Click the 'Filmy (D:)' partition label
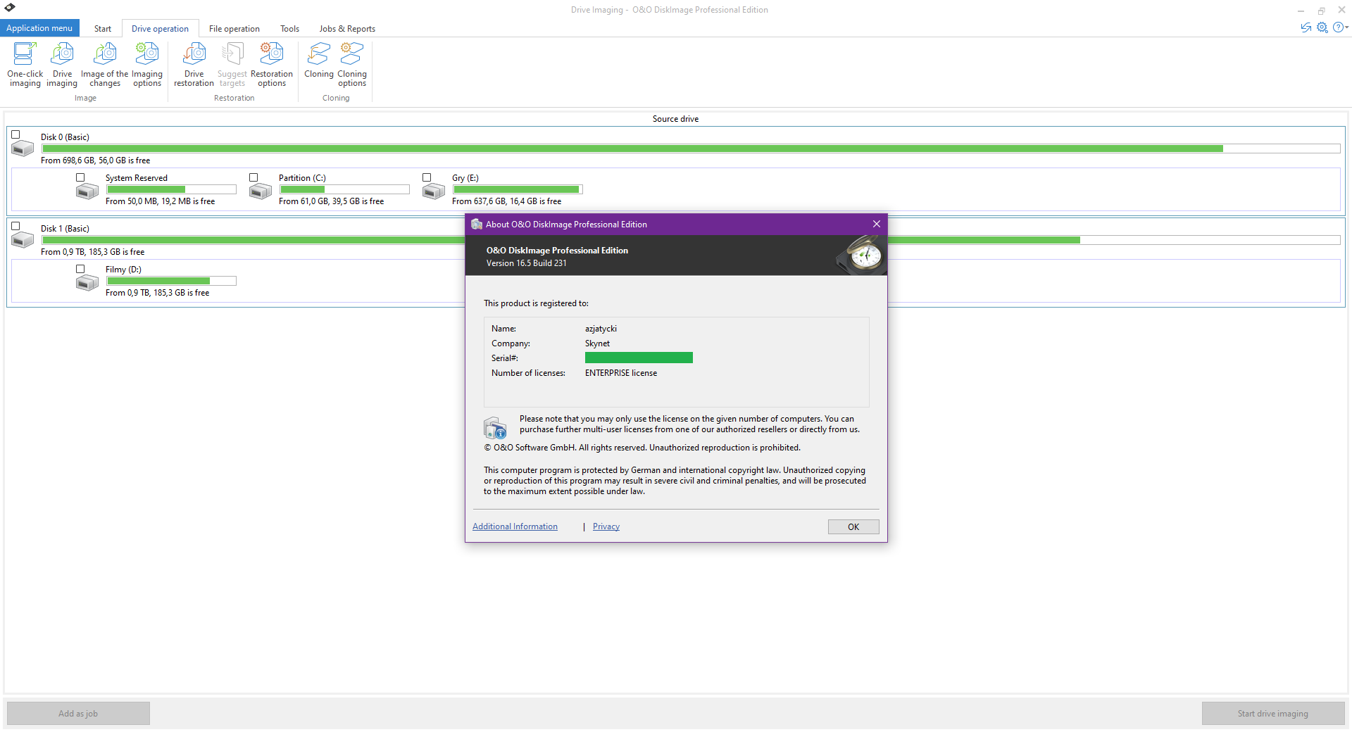Viewport: 1352px width, 732px height. coord(123,270)
